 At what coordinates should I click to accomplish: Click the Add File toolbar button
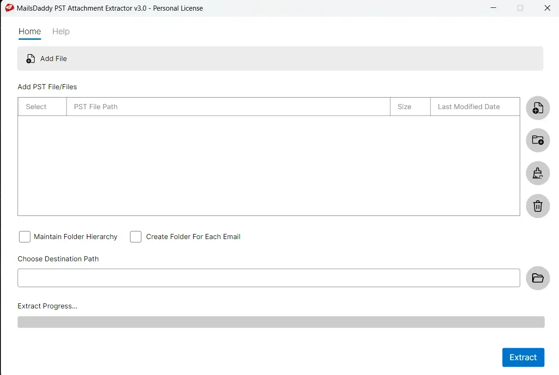click(47, 59)
